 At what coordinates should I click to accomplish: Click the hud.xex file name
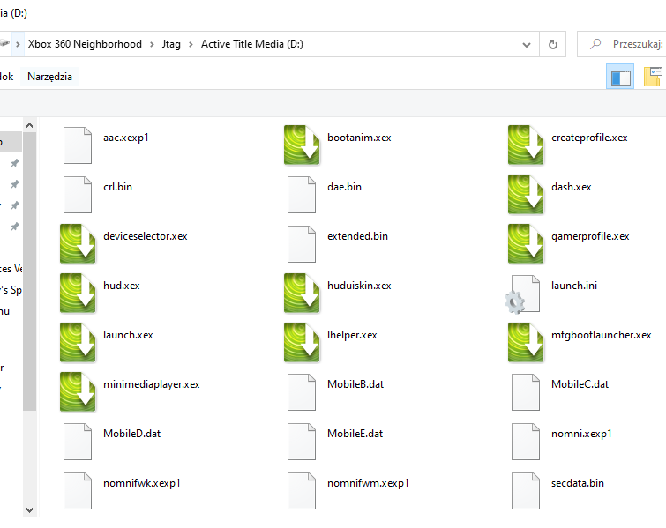(x=122, y=286)
